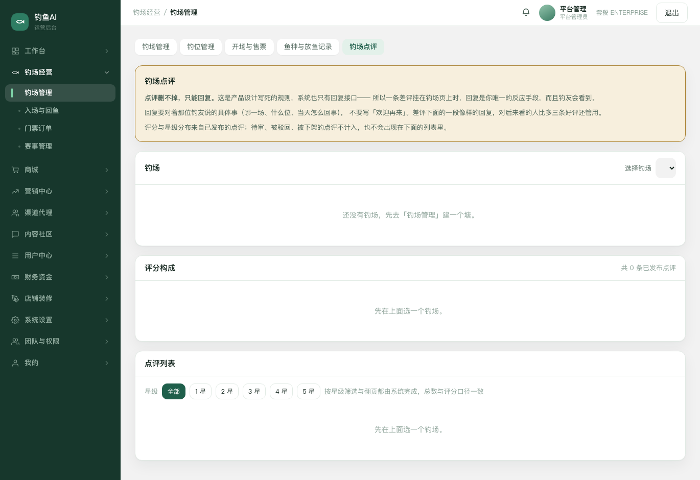Click the 钓场经营 breadcrumb
The height and width of the screenshot is (480, 700).
[x=147, y=13]
